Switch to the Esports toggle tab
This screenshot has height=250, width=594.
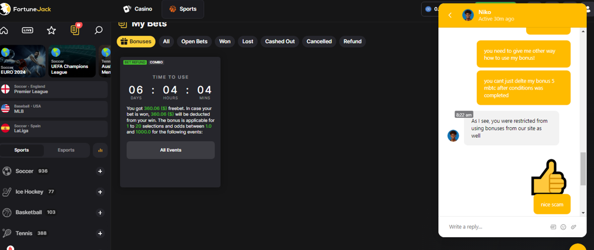pyautogui.click(x=66, y=150)
